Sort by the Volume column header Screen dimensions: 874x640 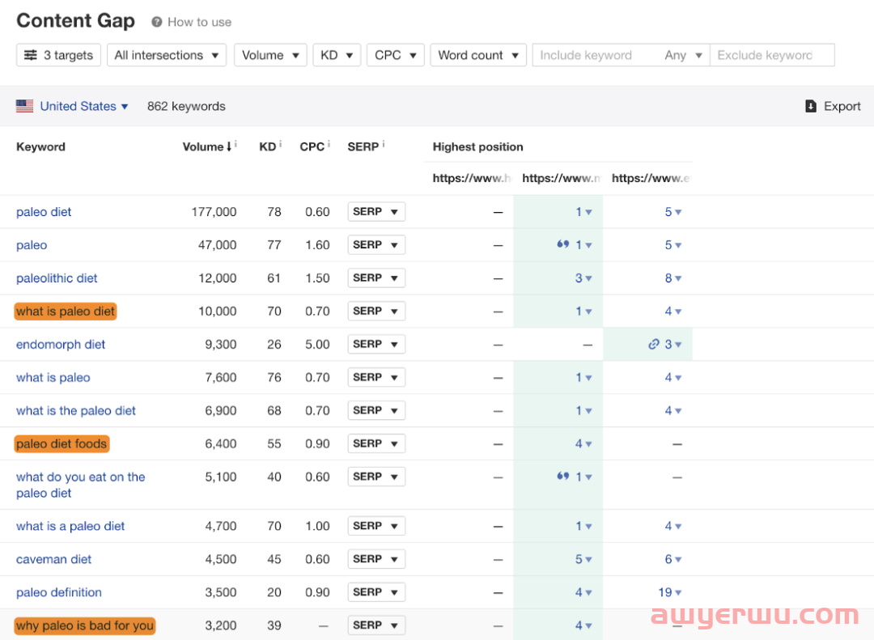(x=207, y=146)
